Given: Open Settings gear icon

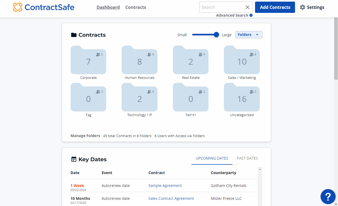Looking at the screenshot, I should (x=303, y=7).
